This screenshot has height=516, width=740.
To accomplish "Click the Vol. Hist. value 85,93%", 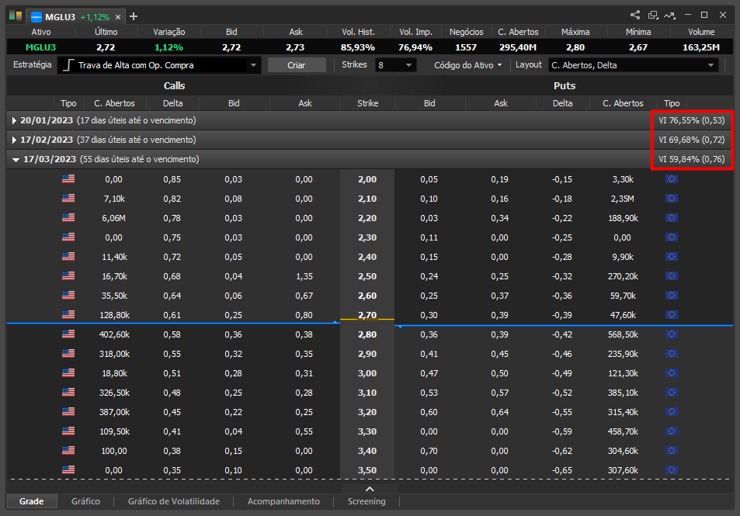I will [358, 47].
